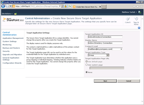Go back with the browser Back arrow
This screenshot has width=144, height=105.
pyautogui.click(x=3, y=6)
